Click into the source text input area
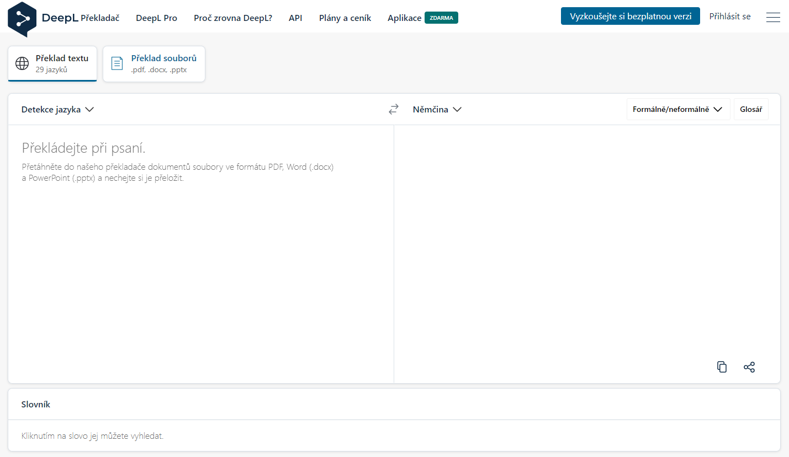The height and width of the screenshot is (457, 789). [200, 254]
